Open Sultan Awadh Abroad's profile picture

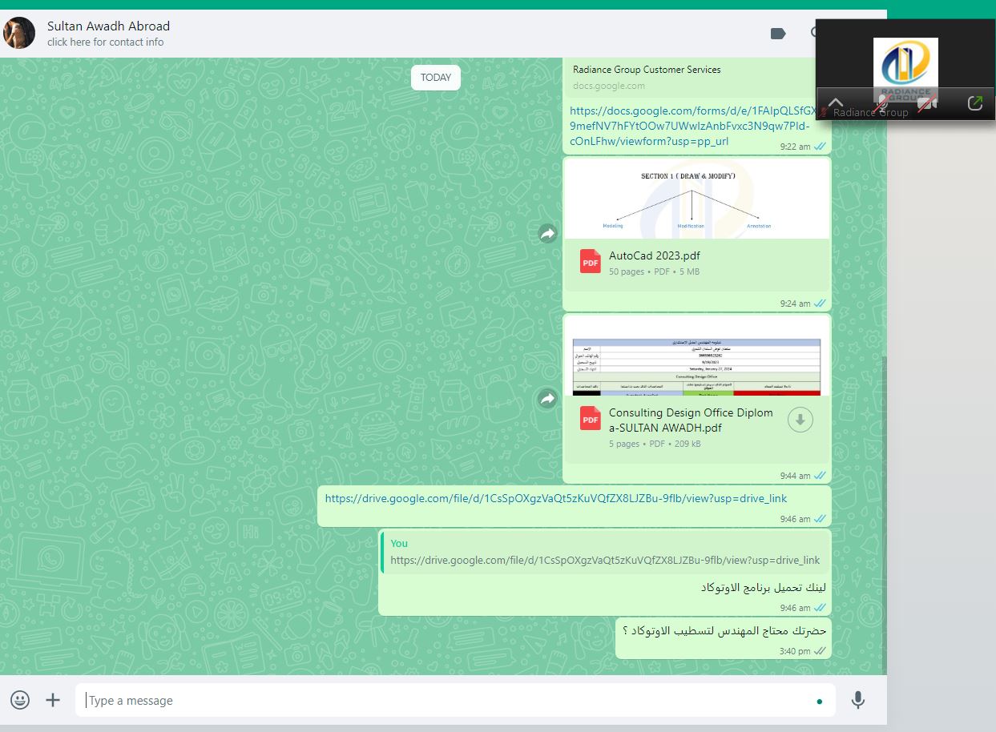(19, 33)
